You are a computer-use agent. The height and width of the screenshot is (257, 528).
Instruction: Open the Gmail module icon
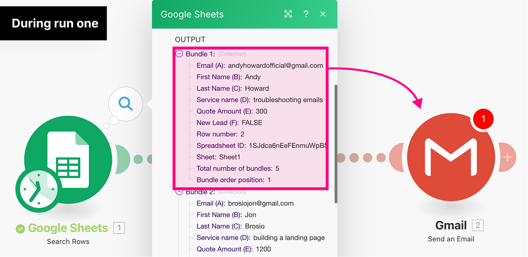[x=451, y=157]
